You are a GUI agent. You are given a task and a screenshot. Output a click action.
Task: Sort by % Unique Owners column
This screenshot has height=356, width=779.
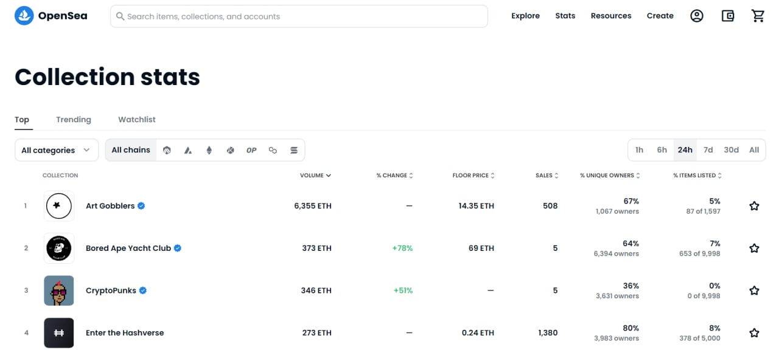(x=609, y=176)
